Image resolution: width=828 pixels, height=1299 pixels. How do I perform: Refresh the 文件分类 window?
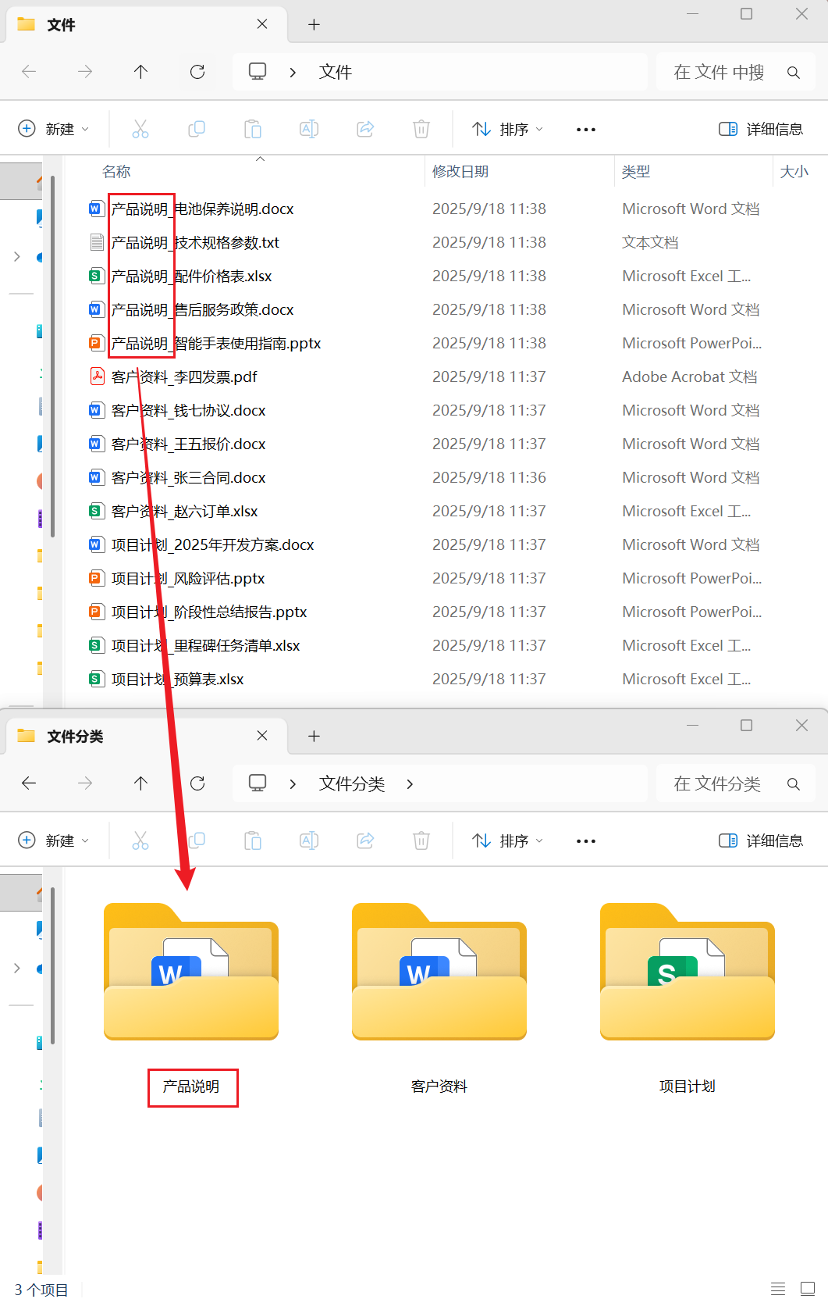click(x=197, y=783)
